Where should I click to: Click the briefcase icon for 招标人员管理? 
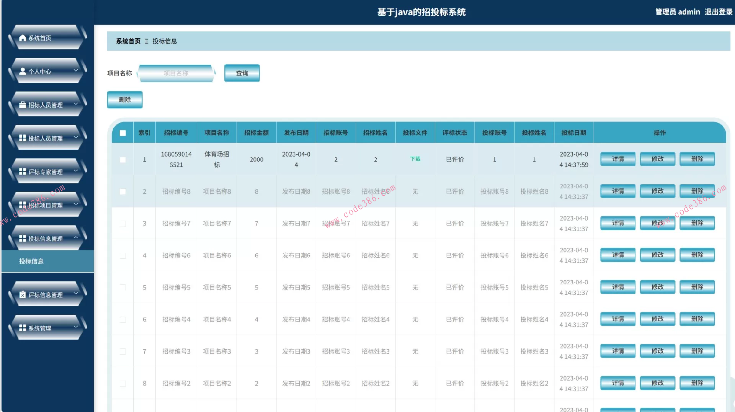click(23, 105)
